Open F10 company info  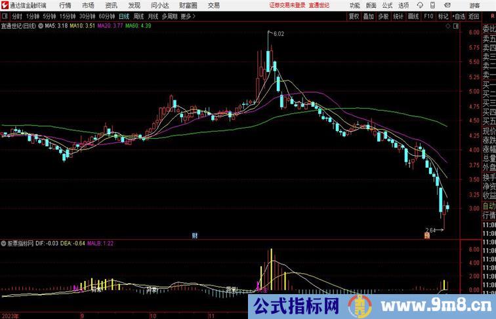tap(428, 16)
